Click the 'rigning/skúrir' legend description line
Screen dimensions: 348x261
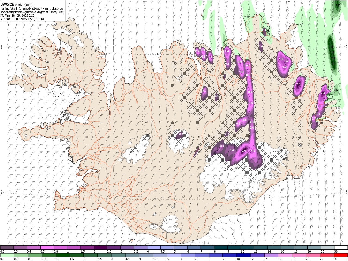pyautogui.click(x=32, y=8)
